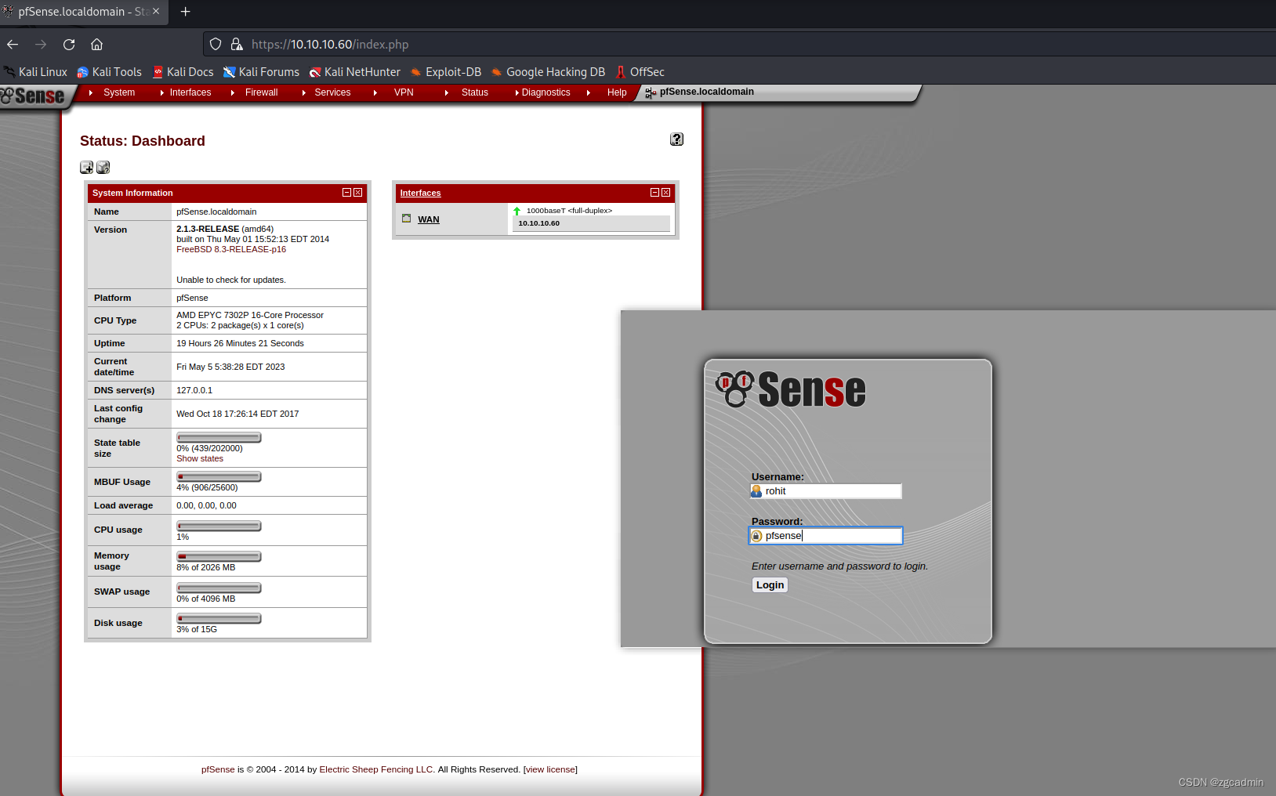Click the Disk usage progress bar
Image resolution: width=1276 pixels, height=796 pixels.
tap(219, 618)
